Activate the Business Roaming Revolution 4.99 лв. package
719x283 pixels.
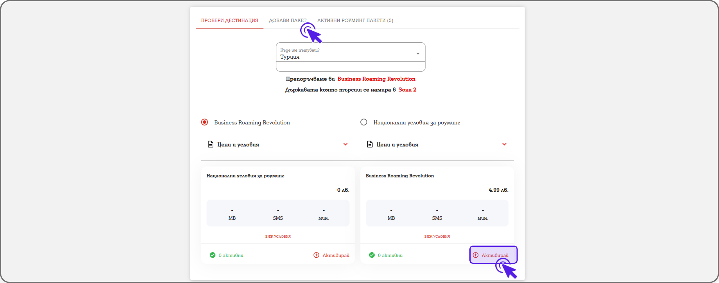pos(493,255)
